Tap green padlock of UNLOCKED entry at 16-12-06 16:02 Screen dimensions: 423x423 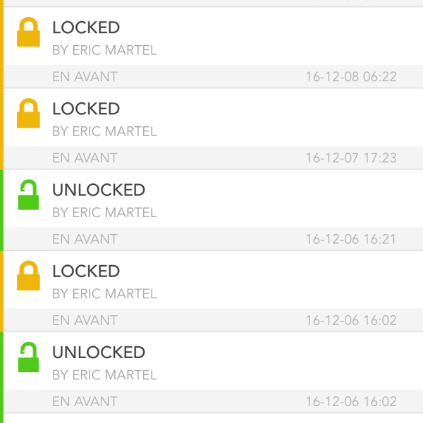coord(28,358)
